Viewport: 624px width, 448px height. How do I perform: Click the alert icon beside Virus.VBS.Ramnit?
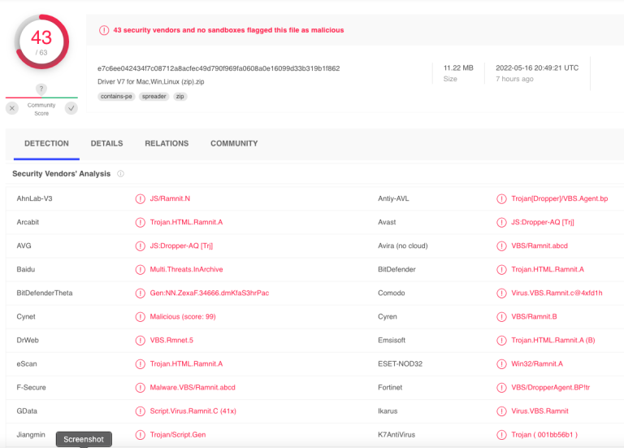(501, 411)
